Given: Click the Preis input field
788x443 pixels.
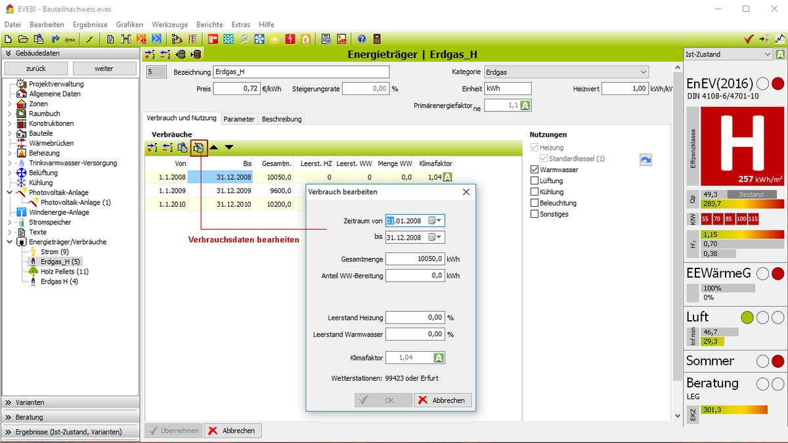Looking at the screenshot, I should [236, 89].
